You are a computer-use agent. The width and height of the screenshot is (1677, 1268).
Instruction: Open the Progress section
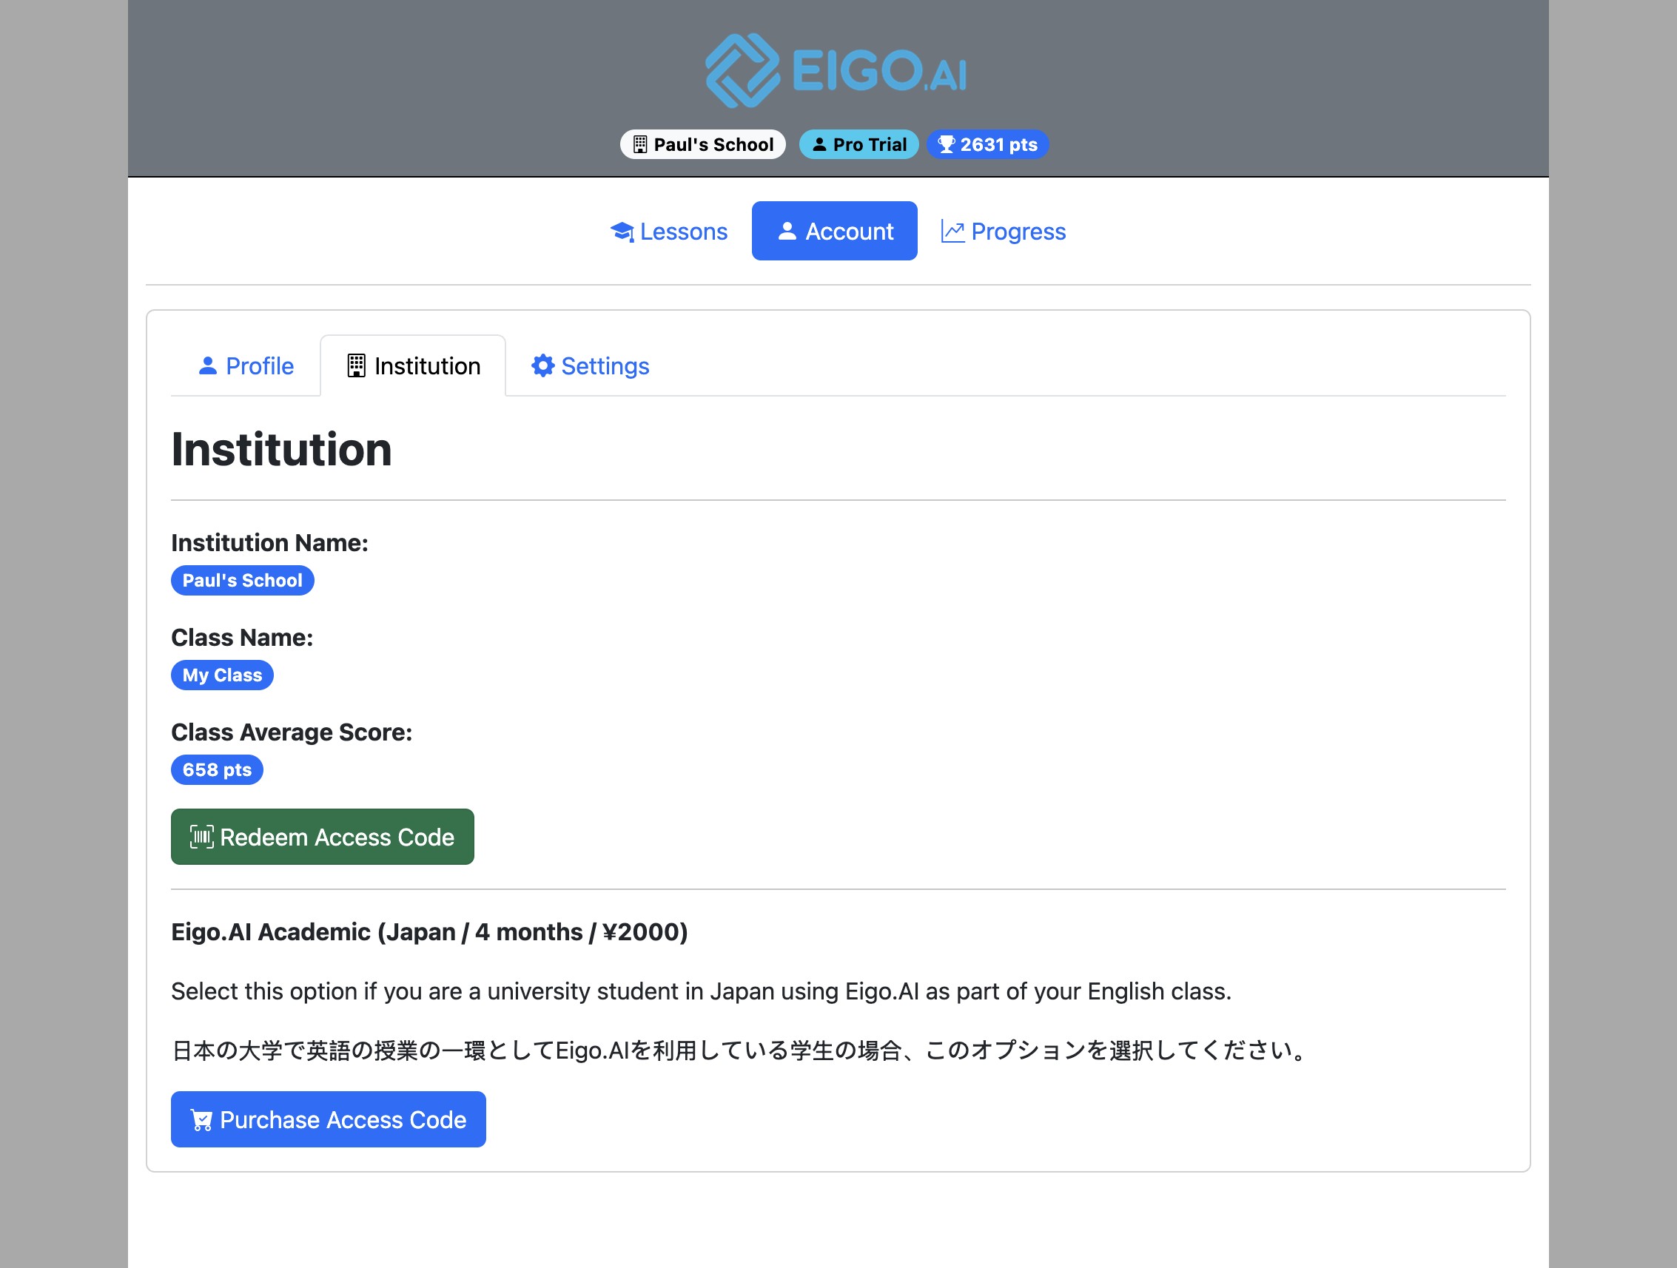[1003, 231]
